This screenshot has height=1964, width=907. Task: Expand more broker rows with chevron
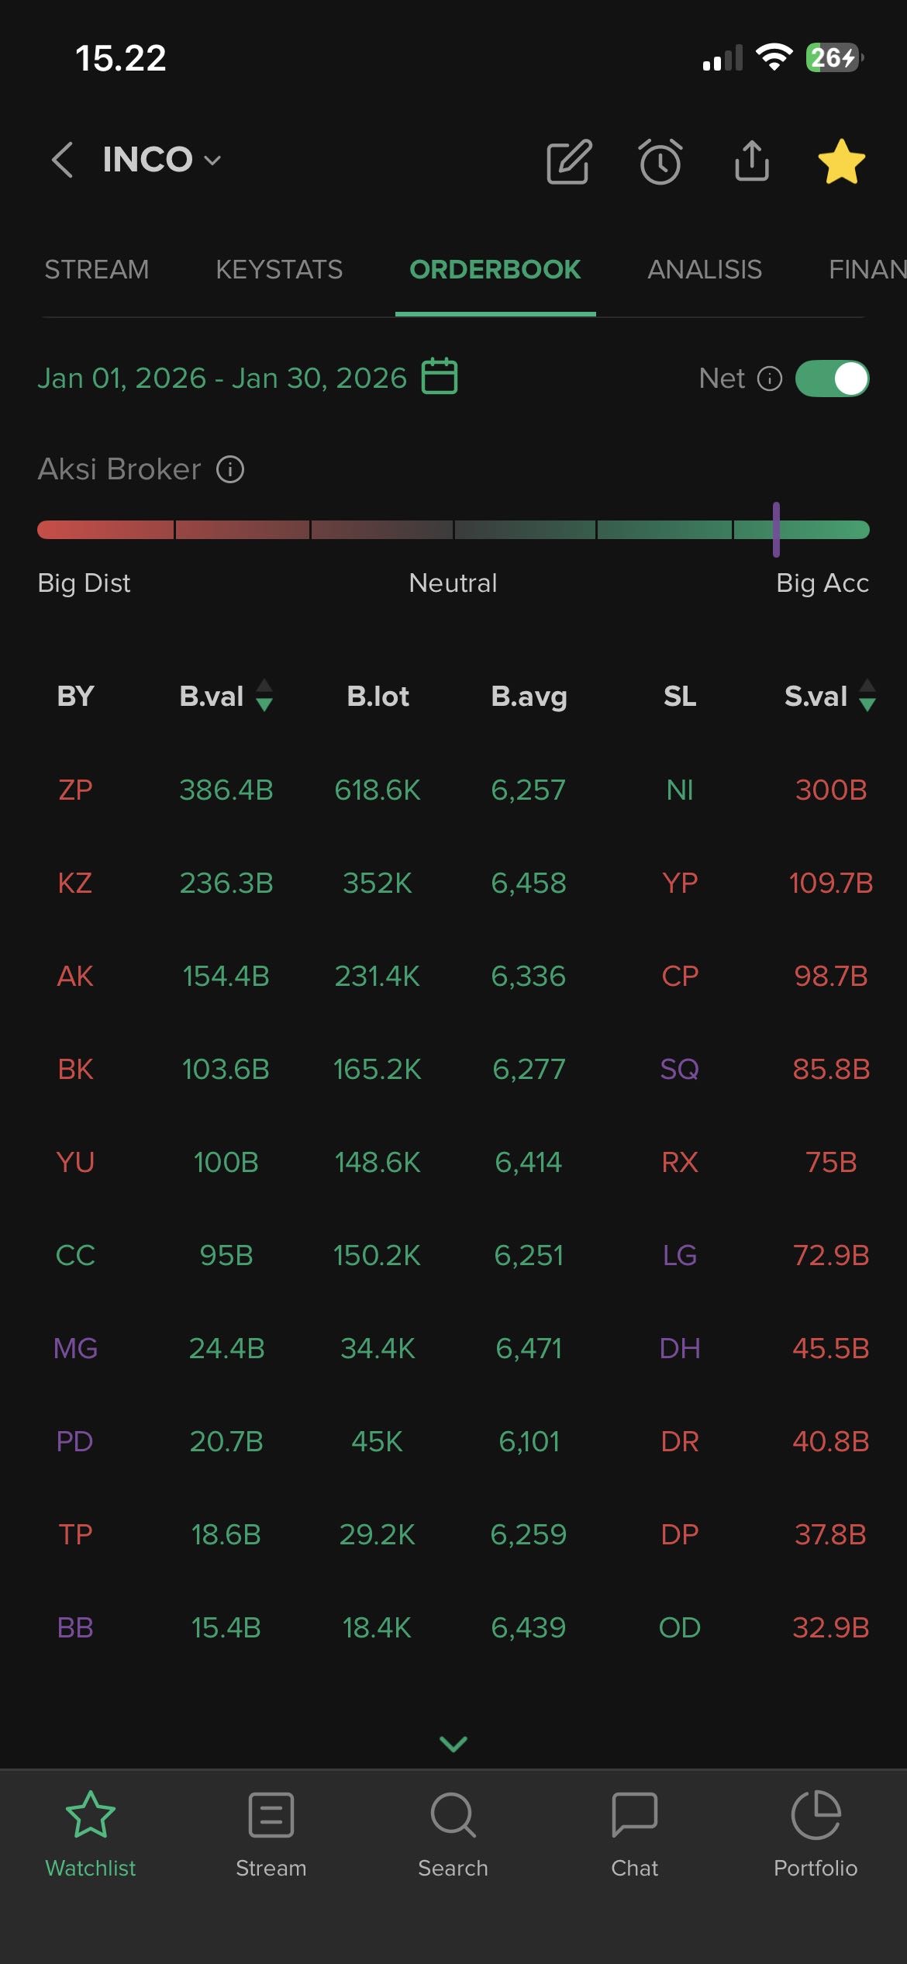(453, 1744)
